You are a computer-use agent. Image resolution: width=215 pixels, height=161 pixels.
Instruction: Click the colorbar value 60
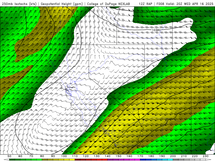point(20,156)
